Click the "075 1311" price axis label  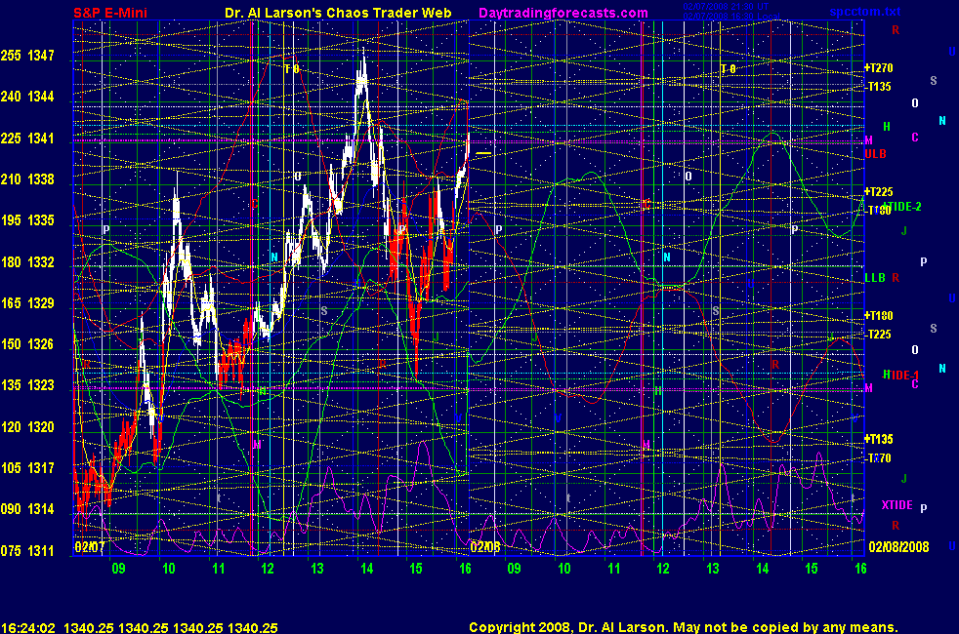[x=27, y=550]
